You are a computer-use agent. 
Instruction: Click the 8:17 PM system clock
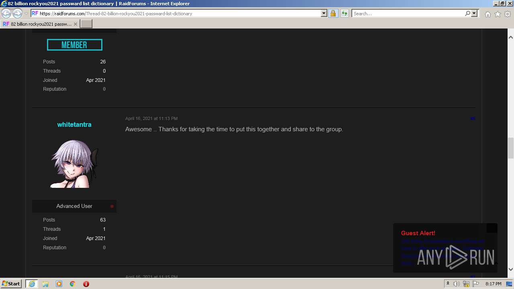(x=494, y=284)
